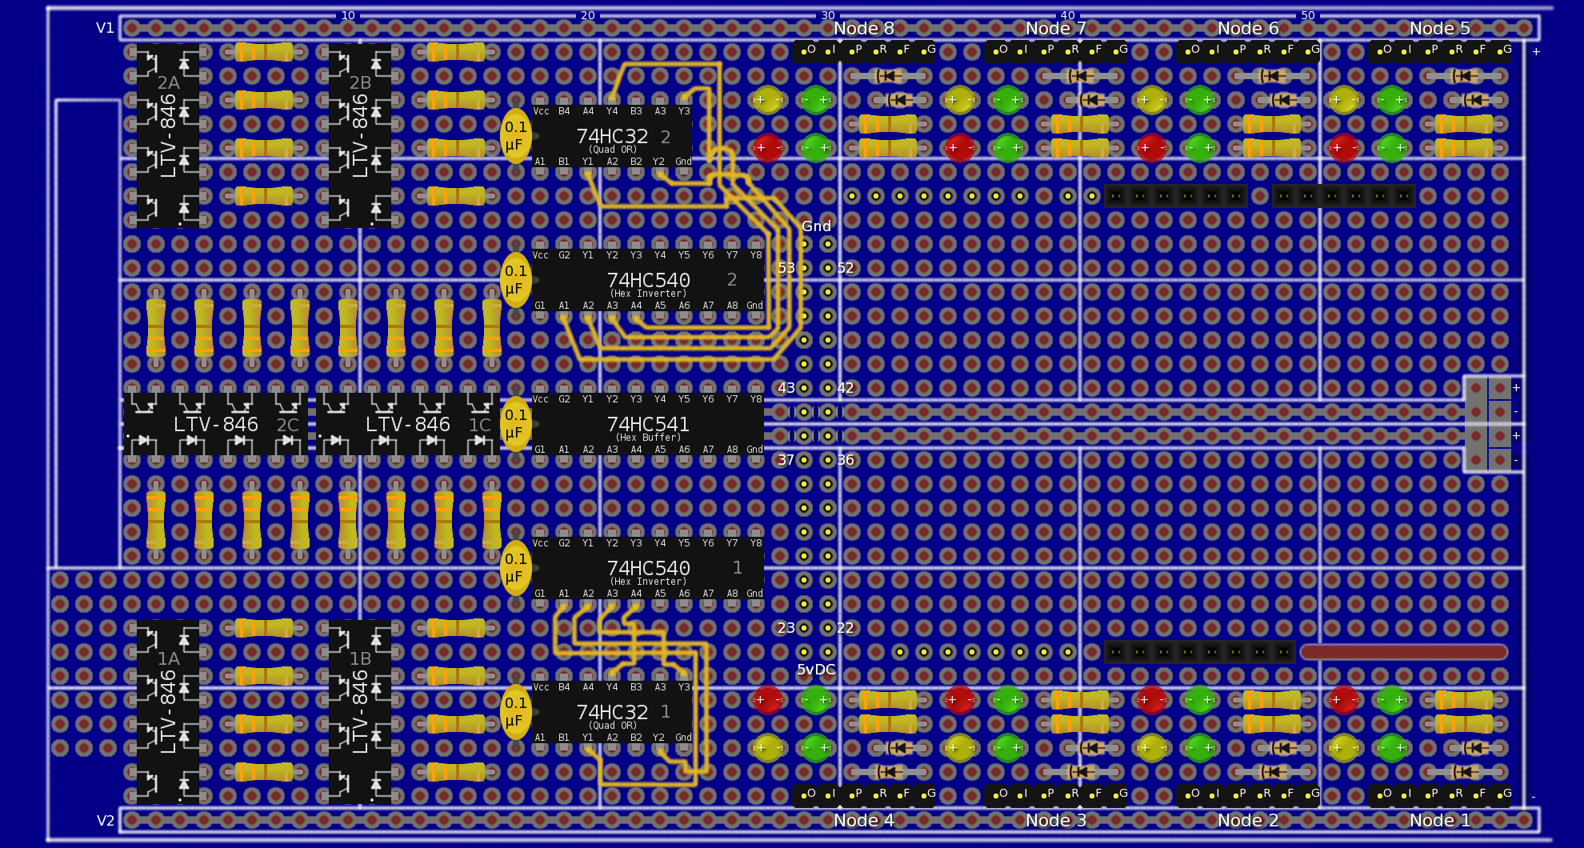
Task: Click the LTV-846 1A optocoupler
Action: pos(168,712)
